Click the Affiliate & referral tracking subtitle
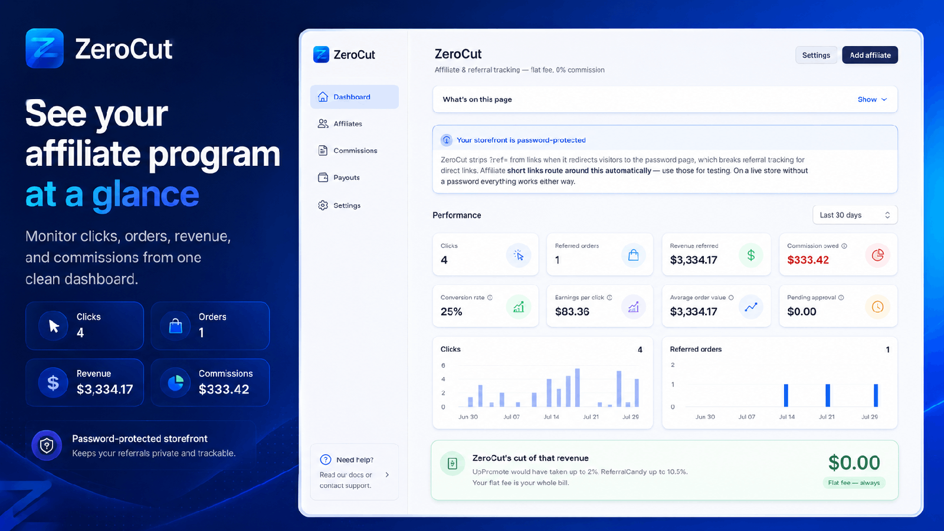This screenshot has height=531, width=944. coord(519,70)
